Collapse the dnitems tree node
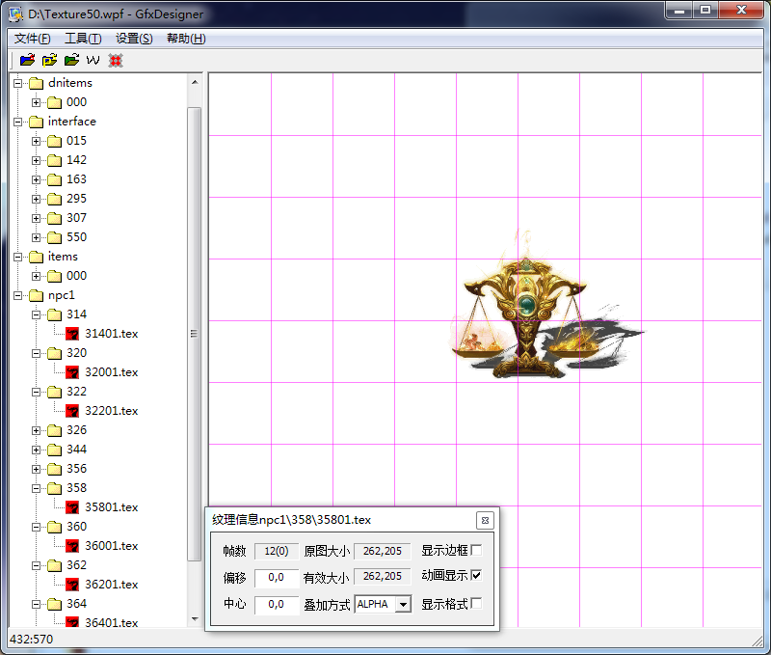Image resolution: width=771 pixels, height=655 pixels. click(x=18, y=83)
